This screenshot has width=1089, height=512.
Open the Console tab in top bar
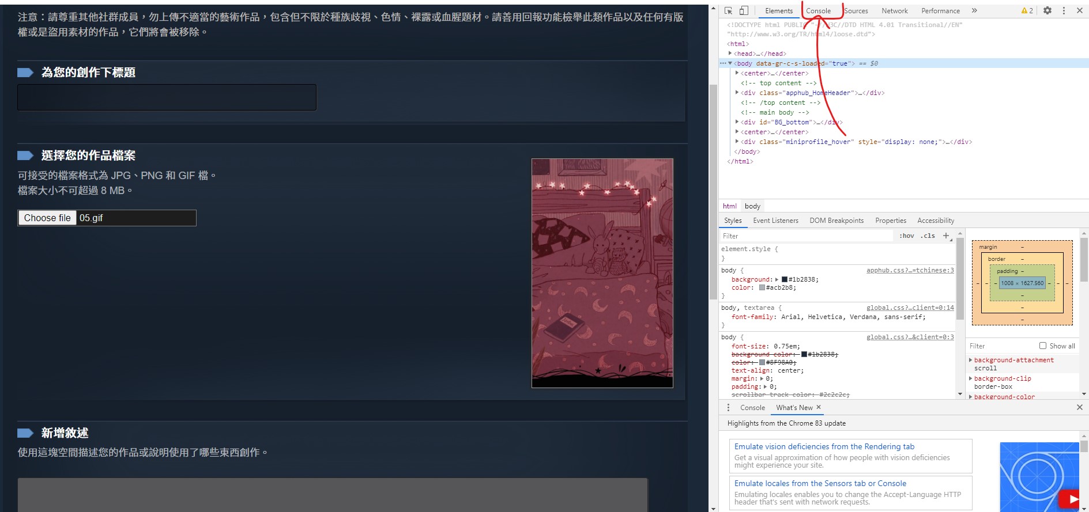[819, 11]
